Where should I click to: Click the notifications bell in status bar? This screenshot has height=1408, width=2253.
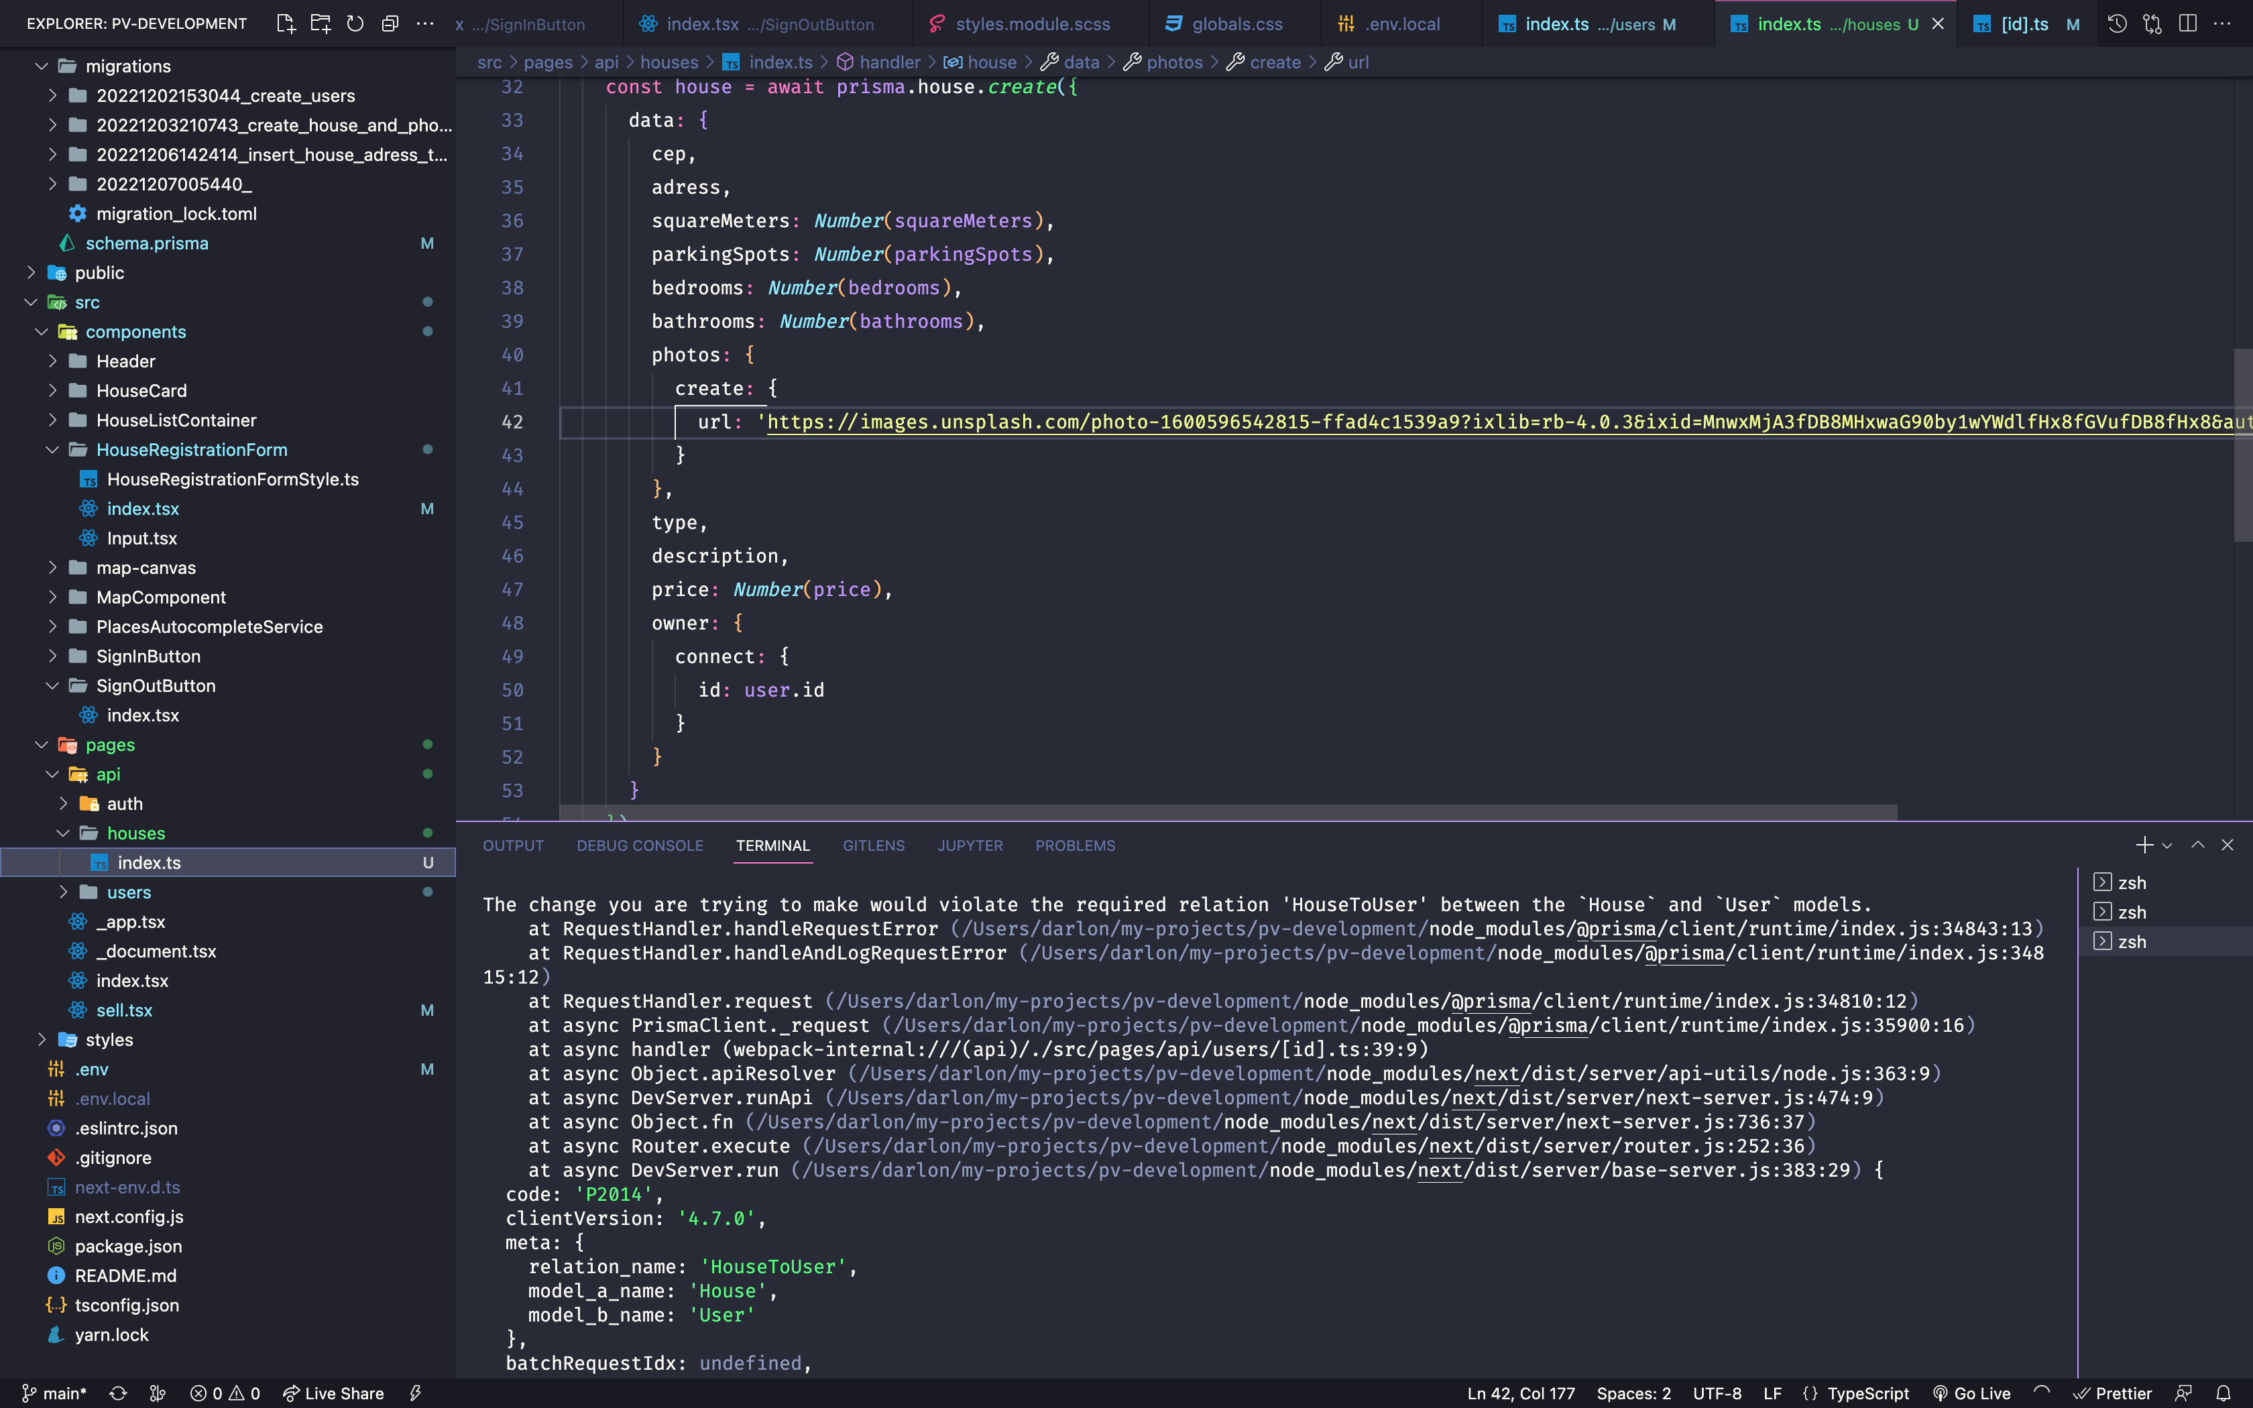pyautogui.click(x=2223, y=1393)
